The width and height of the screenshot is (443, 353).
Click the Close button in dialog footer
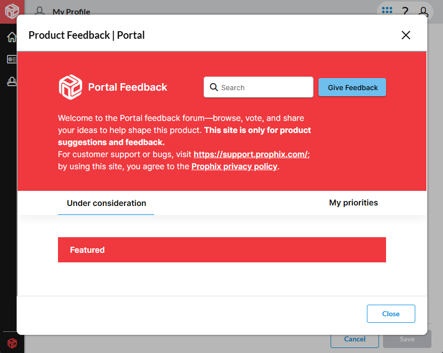[391, 313]
